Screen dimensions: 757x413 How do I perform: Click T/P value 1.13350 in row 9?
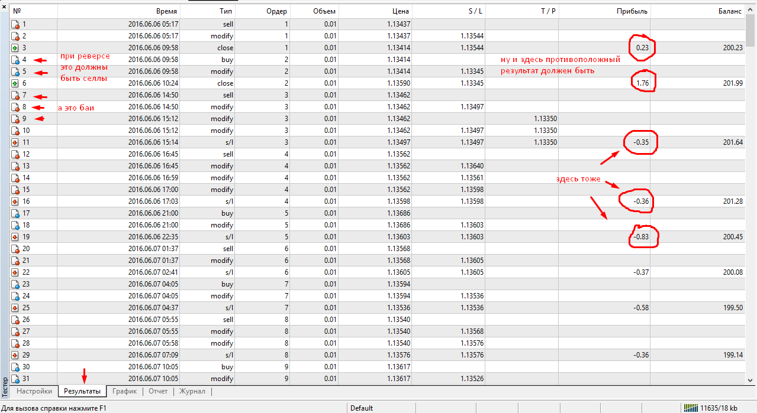545,119
